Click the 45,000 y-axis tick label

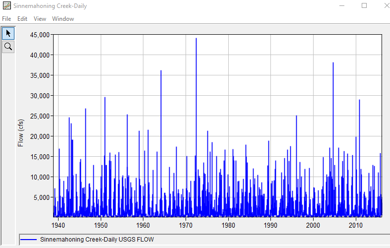point(40,35)
